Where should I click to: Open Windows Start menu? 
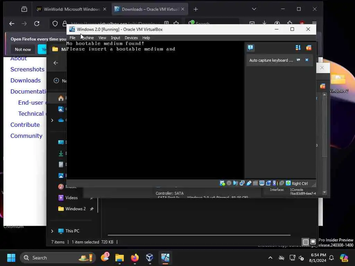point(11,258)
